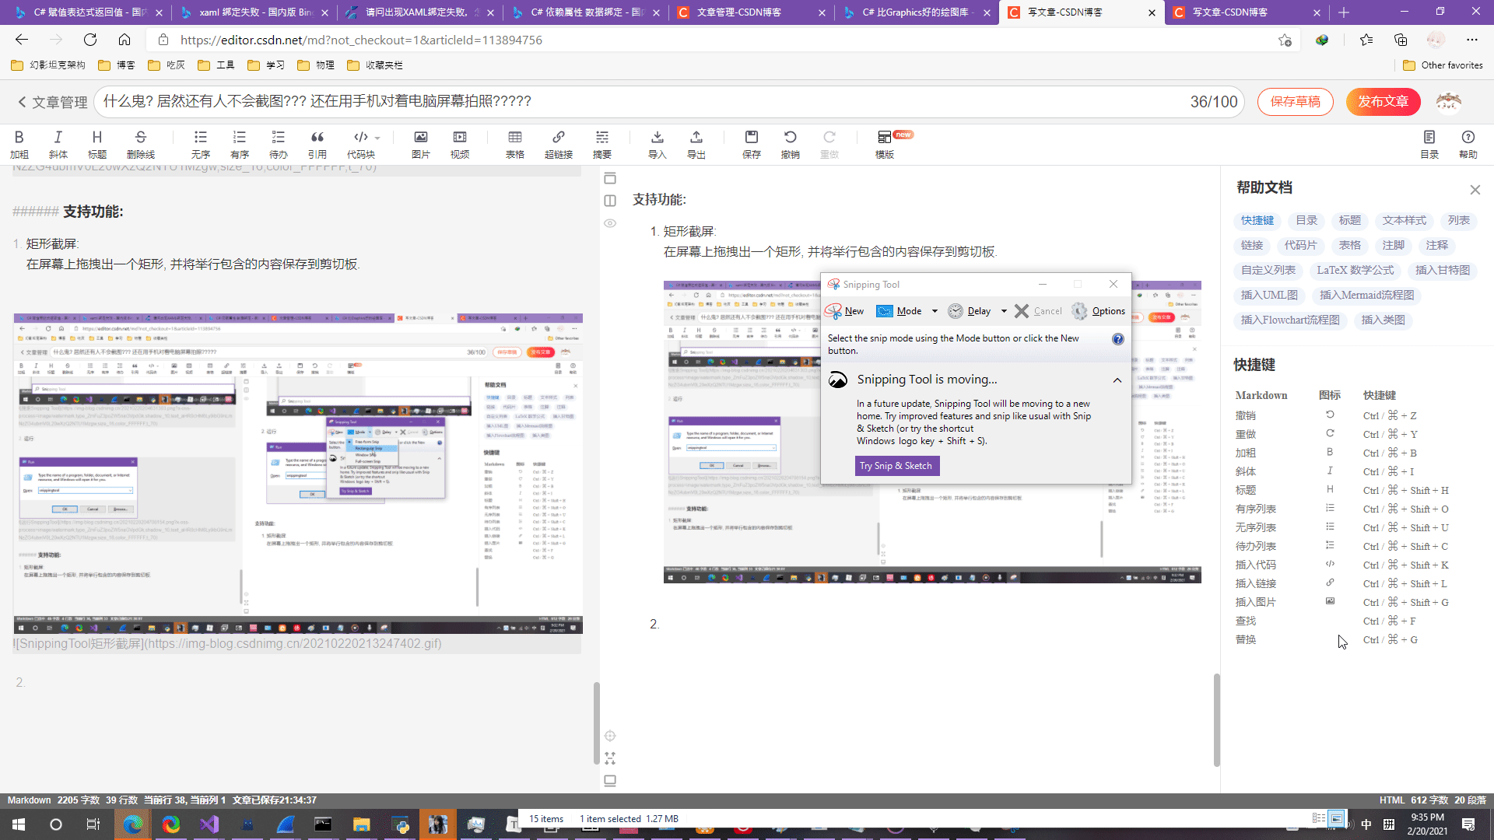Click the 代码块 (Code Block) icon
The image size is (1494, 840).
(x=360, y=144)
